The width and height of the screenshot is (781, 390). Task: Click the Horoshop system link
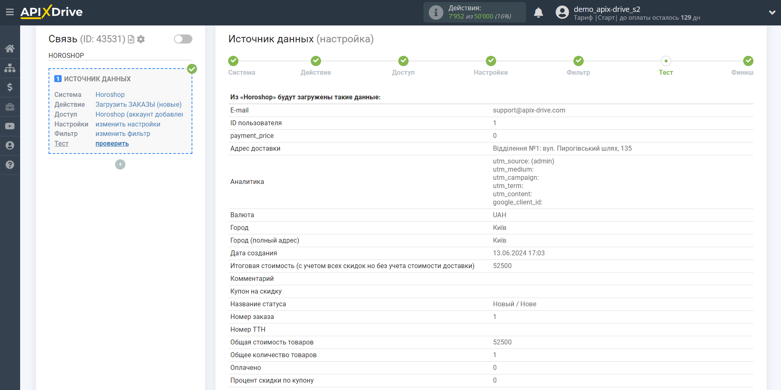110,94
